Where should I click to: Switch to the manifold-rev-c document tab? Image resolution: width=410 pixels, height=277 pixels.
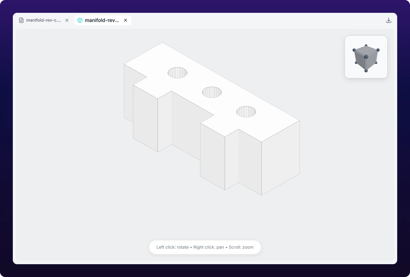(x=44, y=20)
